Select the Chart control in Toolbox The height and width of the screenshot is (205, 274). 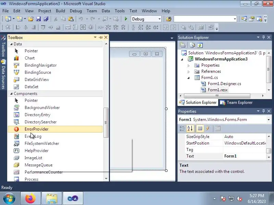click(x=55, y=58)
